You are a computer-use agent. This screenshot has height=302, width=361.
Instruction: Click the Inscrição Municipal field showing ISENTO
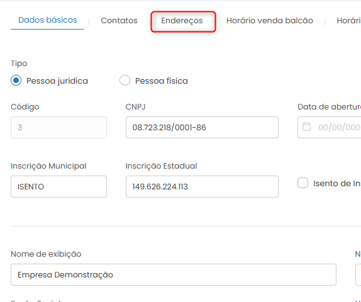click(58, 187)
